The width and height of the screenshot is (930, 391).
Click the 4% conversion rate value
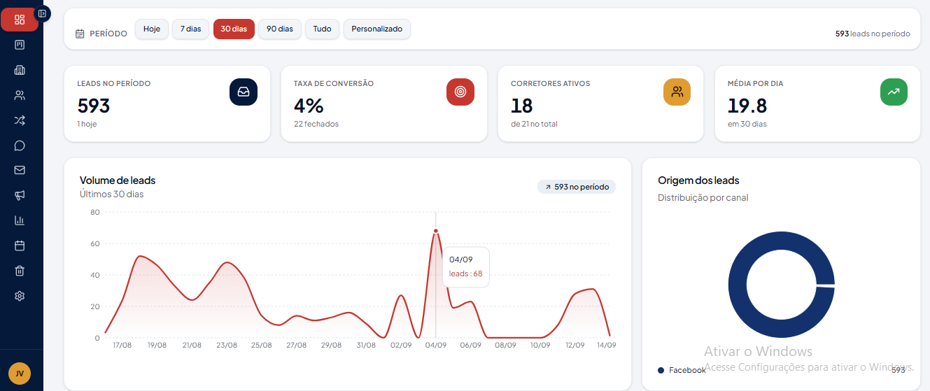click(309, 106)
